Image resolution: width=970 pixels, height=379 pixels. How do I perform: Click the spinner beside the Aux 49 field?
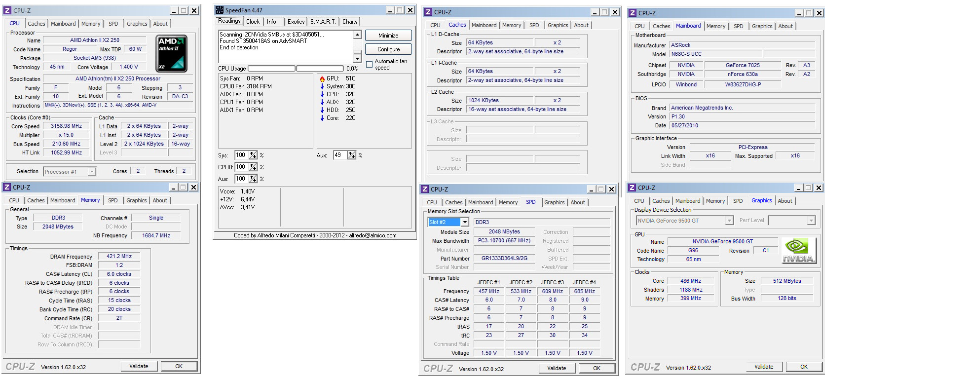tap(352, 155)
